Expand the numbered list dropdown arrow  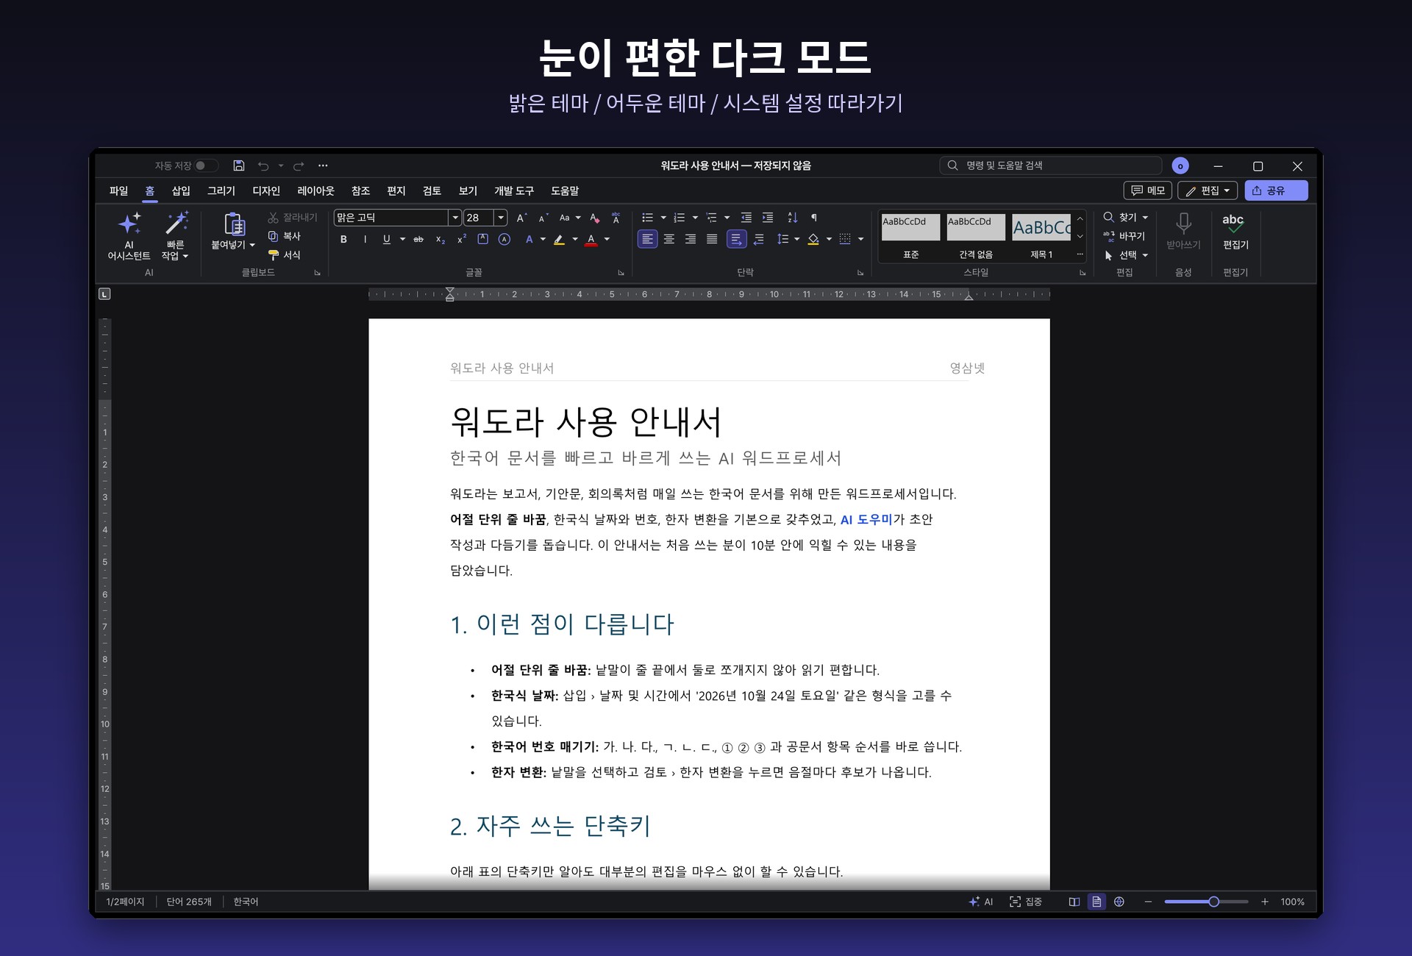click(695, 218)
